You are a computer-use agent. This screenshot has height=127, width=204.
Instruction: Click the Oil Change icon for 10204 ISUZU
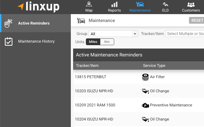click(x=145, y=119)
